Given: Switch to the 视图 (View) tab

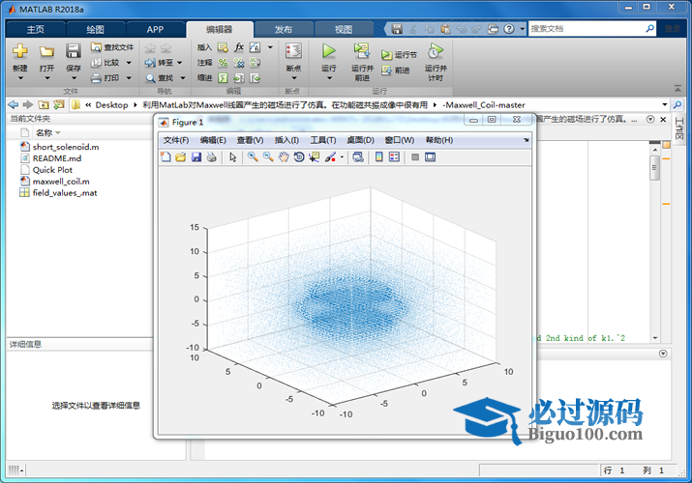Looking at the screenshot, I should pos(344,30).
